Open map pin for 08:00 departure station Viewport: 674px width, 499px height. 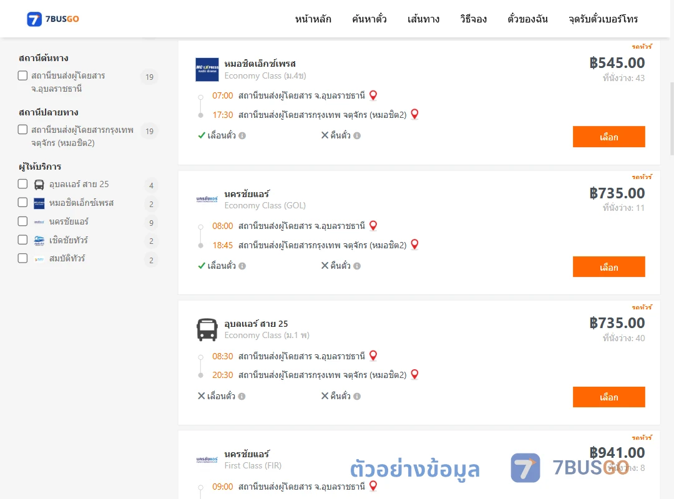point(373,226)
